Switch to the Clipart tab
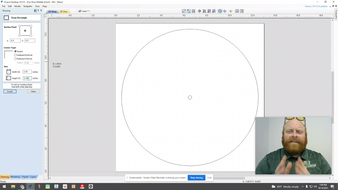 [25, 177]
